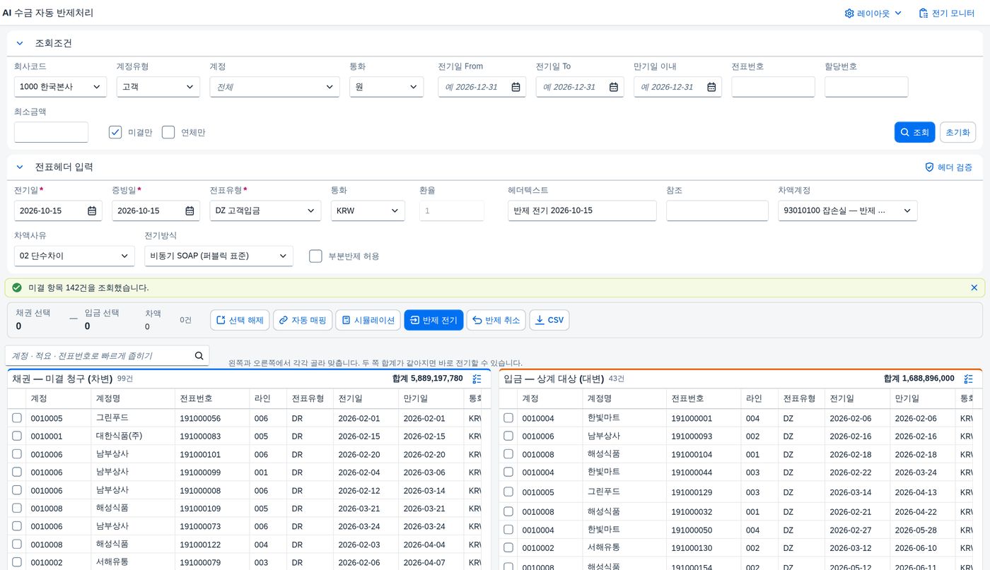The width and height of the screenshot is (990, 570).
Task: Click the calendar icon for 전기일 From
Action: coord(516,87)
